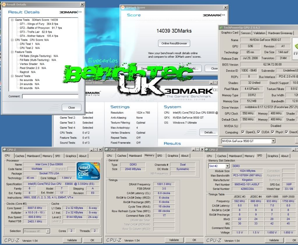Collapse the Sound Tests tree node
This screenshot has height=245, width=298.
tap(12, 76)
